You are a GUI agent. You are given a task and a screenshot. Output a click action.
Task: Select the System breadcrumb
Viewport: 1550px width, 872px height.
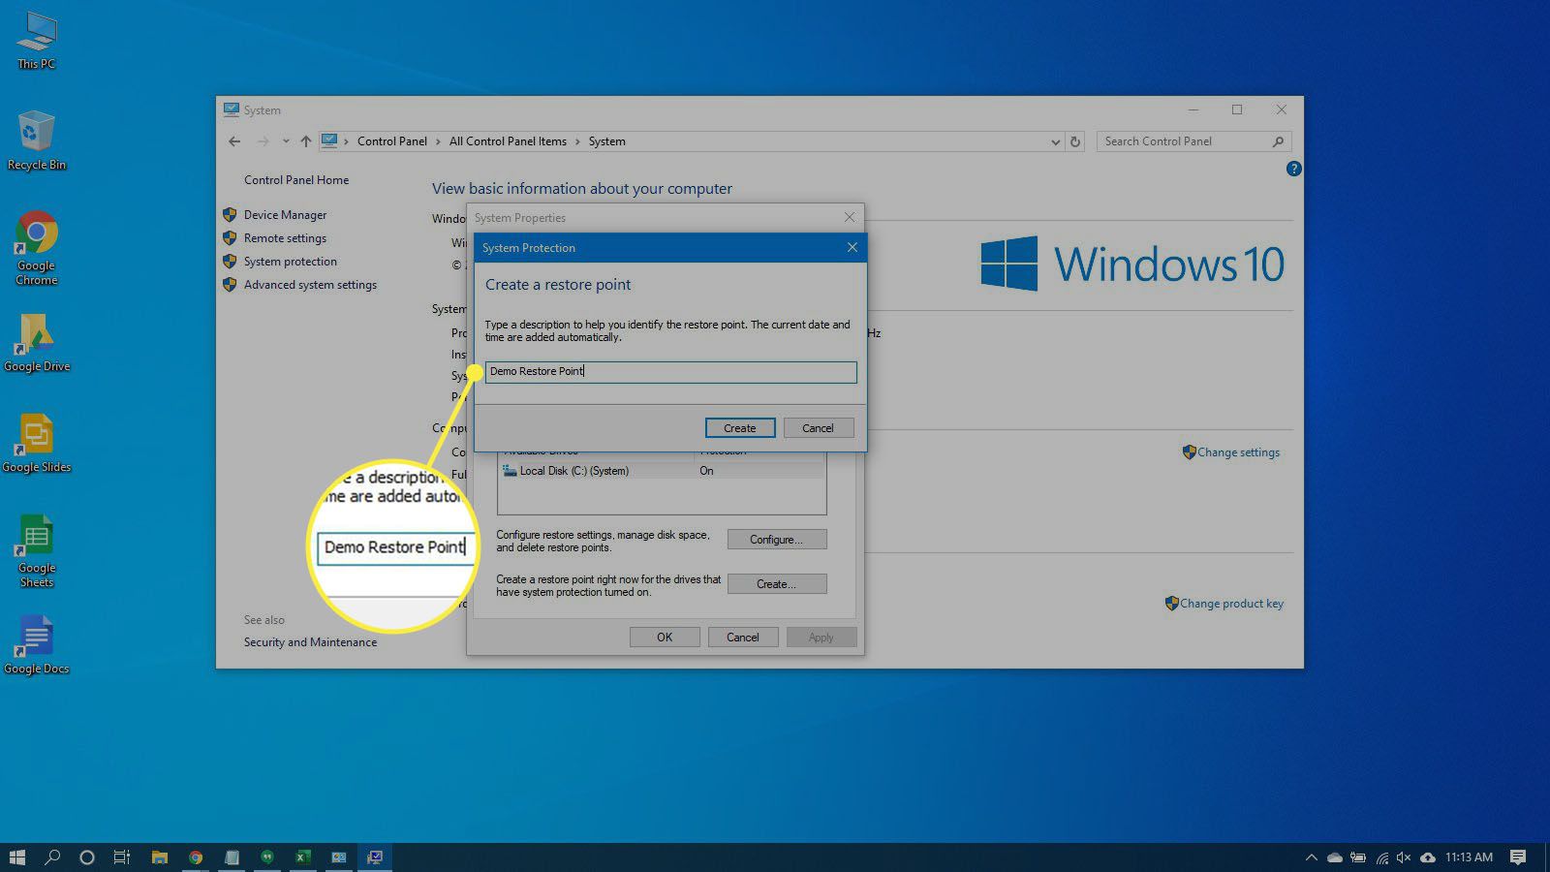pos(606,141)
